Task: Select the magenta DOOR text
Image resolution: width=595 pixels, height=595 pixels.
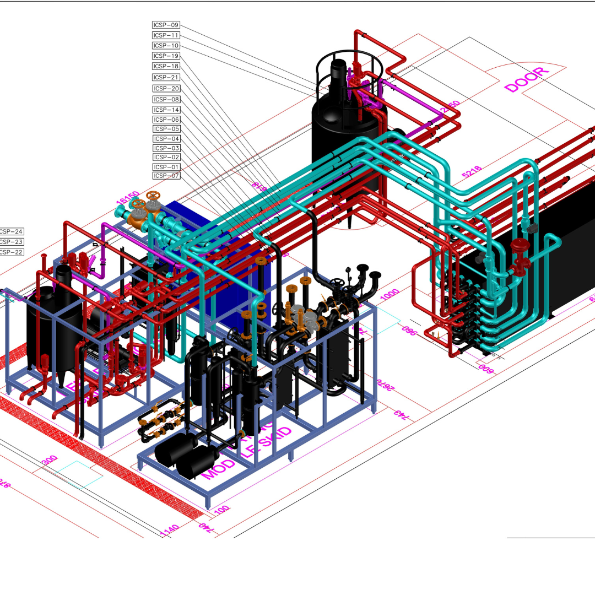Action: 527,80
